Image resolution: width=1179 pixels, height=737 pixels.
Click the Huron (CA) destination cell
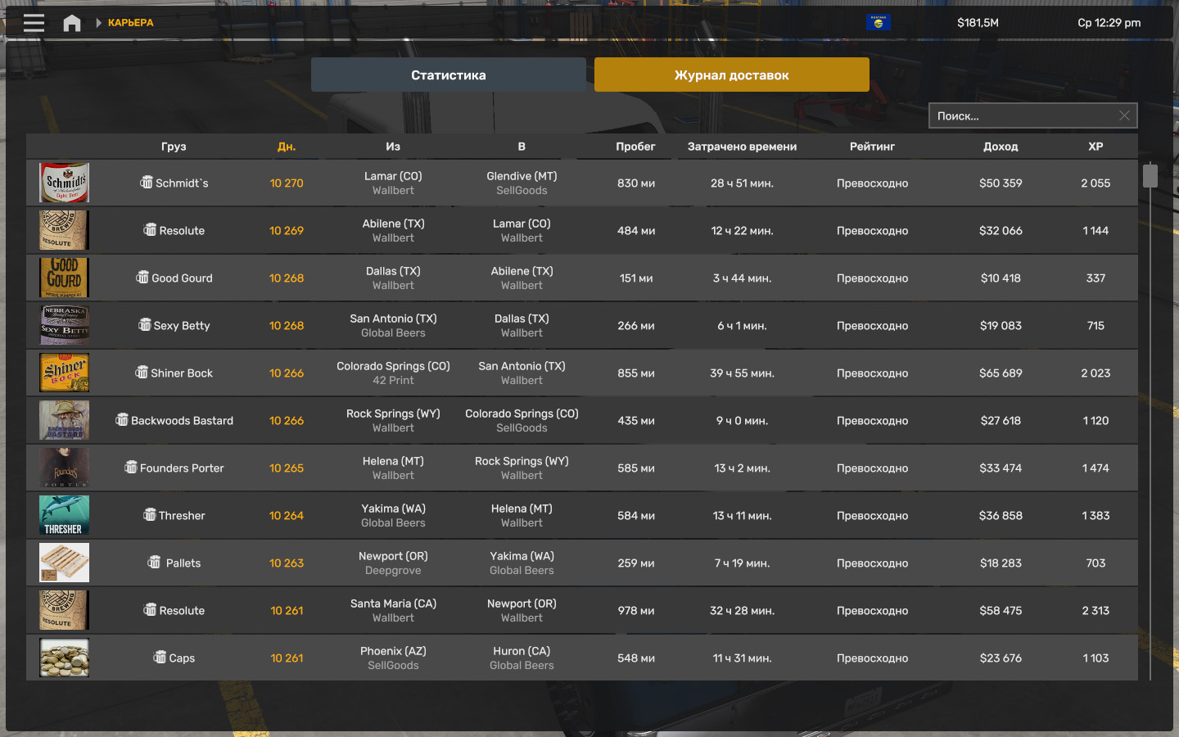522,651
